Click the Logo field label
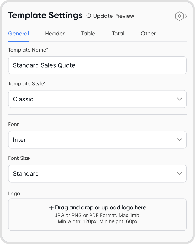195x244 pixels. (14, 194)
